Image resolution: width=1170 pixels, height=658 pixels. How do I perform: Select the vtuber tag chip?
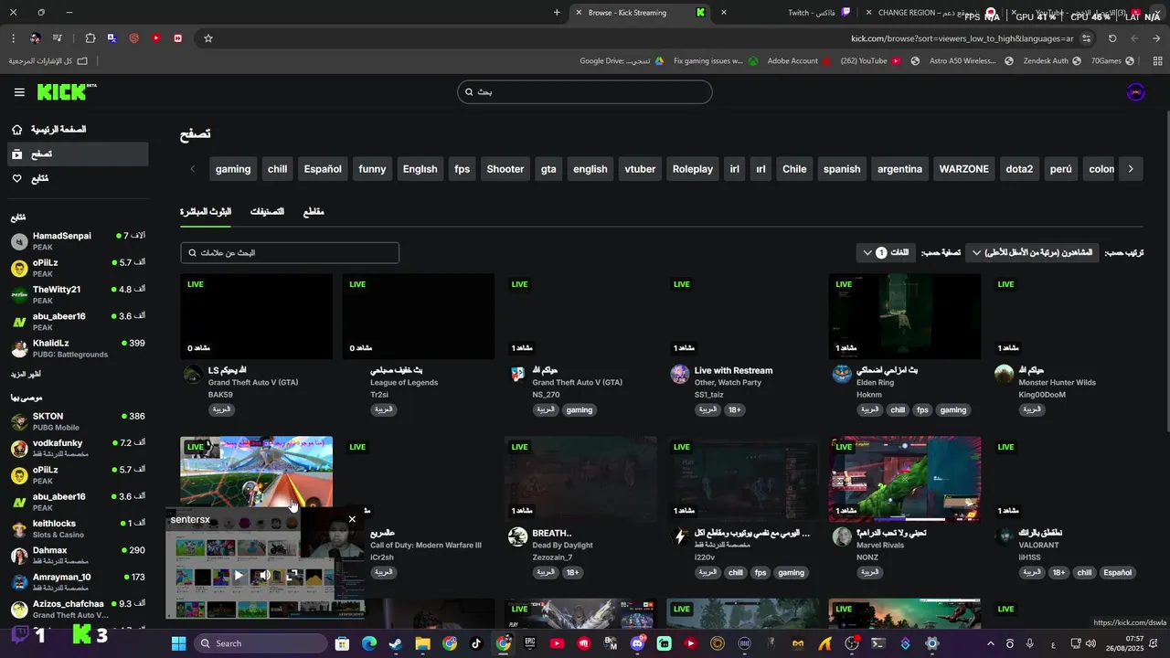[640, 169]
